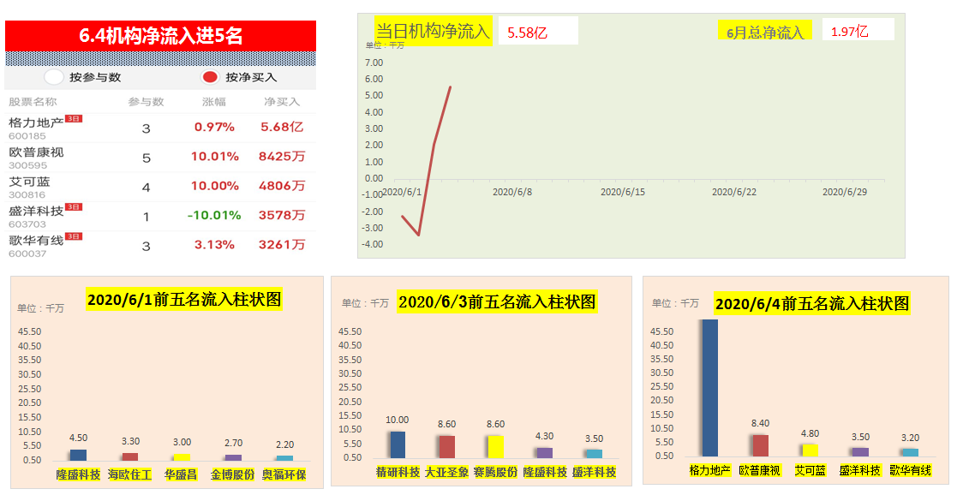Click the red 欧普康视 bar in 6/4 chart
This screenshot has height=495, width=957.
point(761,445)
